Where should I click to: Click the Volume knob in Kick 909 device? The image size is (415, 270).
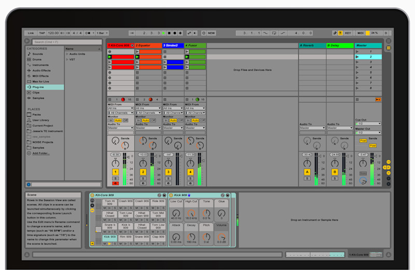pos(222,237)
